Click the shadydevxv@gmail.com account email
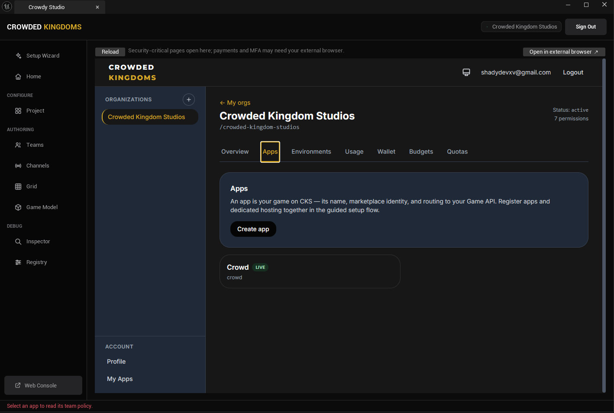 pyautogui.click(x=516, y=72)
